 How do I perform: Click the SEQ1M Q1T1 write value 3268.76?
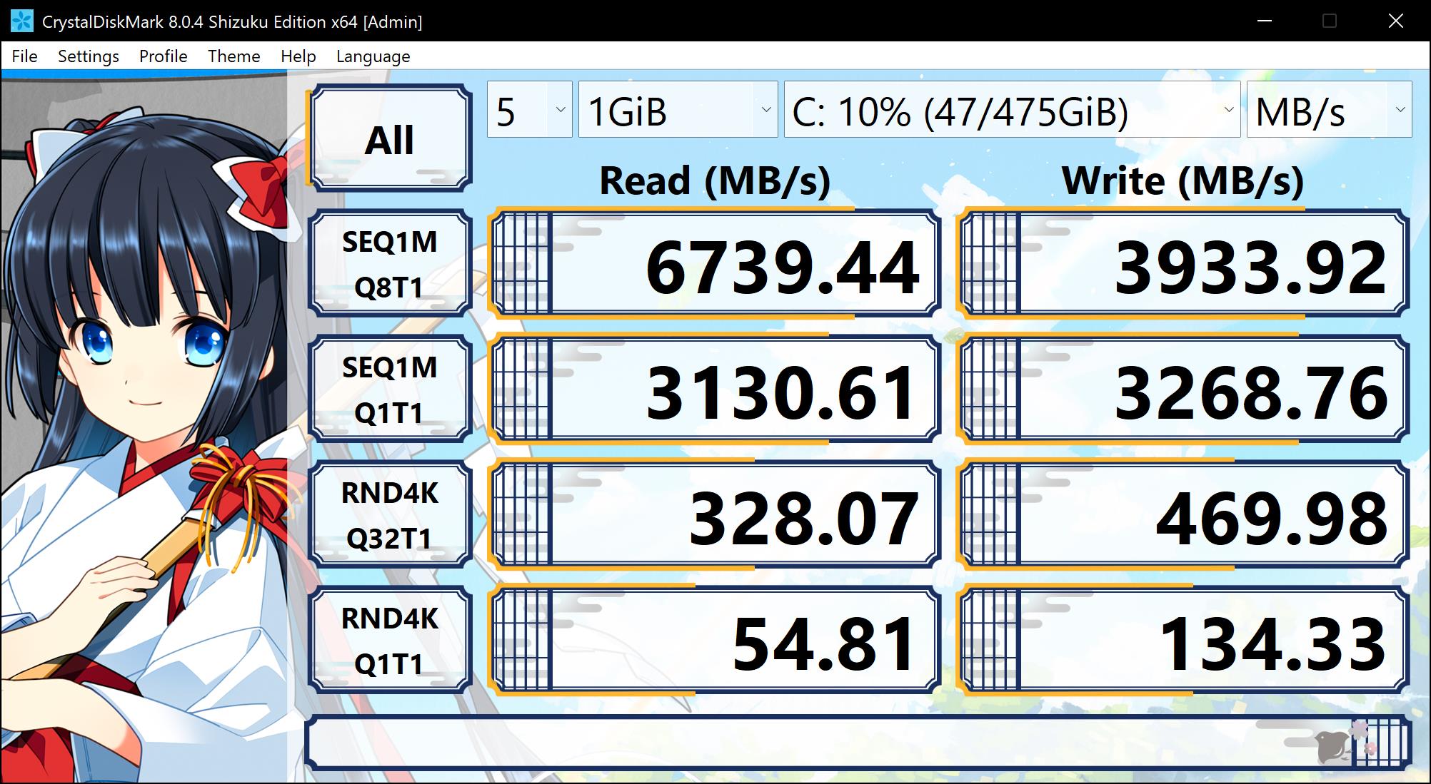[1183, 390]
